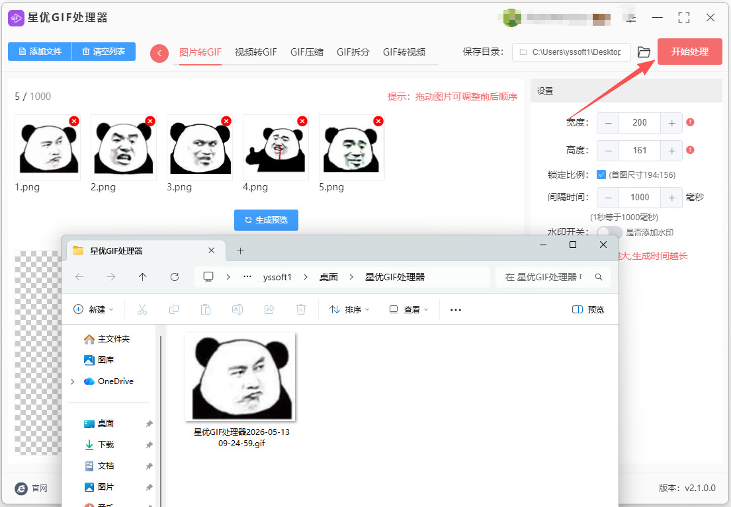Click the 宽度 value field showing 200
Screen dimensions: 731x507
(640, 123)
